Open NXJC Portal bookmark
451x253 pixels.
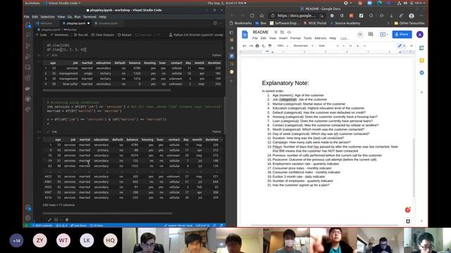(x=315, y=23)
